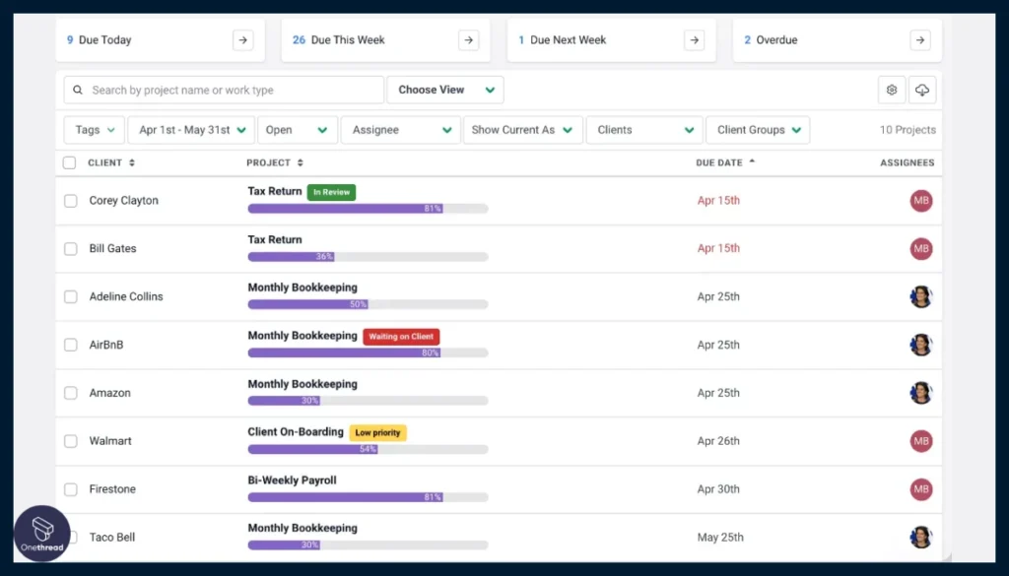Open the settings gear icon

tap(892, 90)
